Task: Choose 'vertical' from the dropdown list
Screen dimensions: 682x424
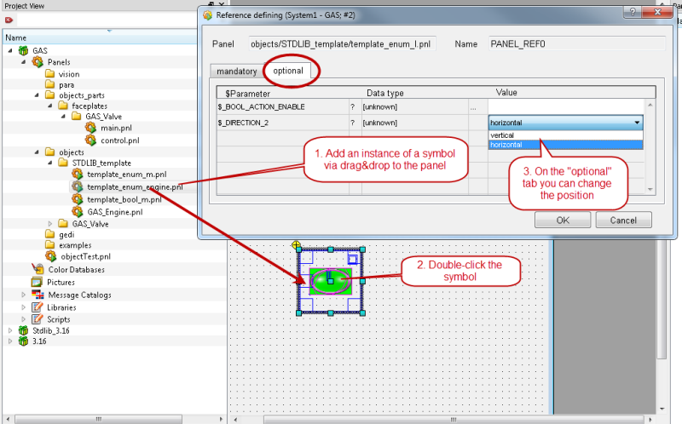Action: (503, 135)
